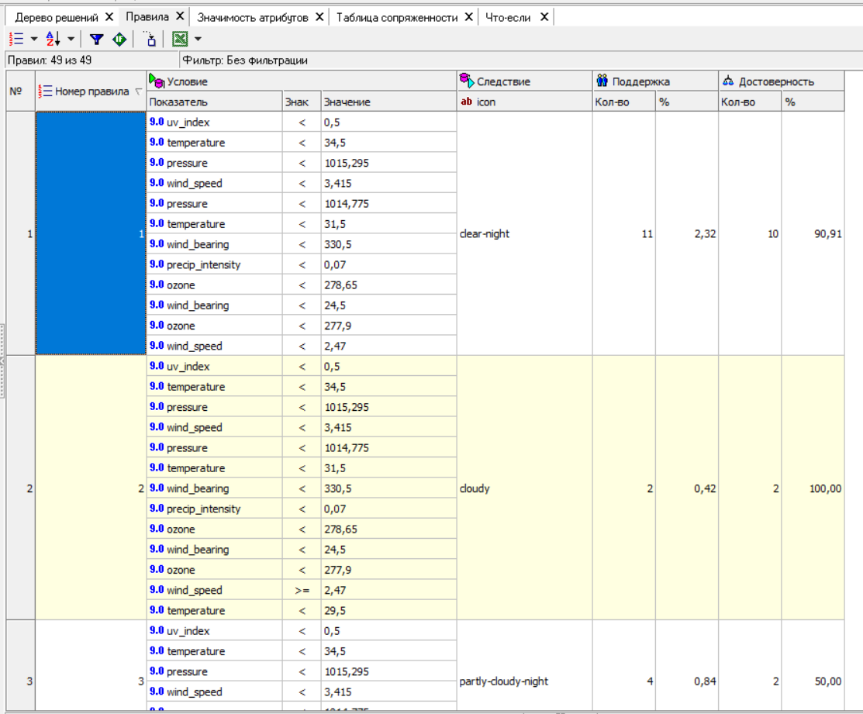The image size is (863, 714).
Task: Select the blue highlighted rule 1 cell
Action: (91, 233)
